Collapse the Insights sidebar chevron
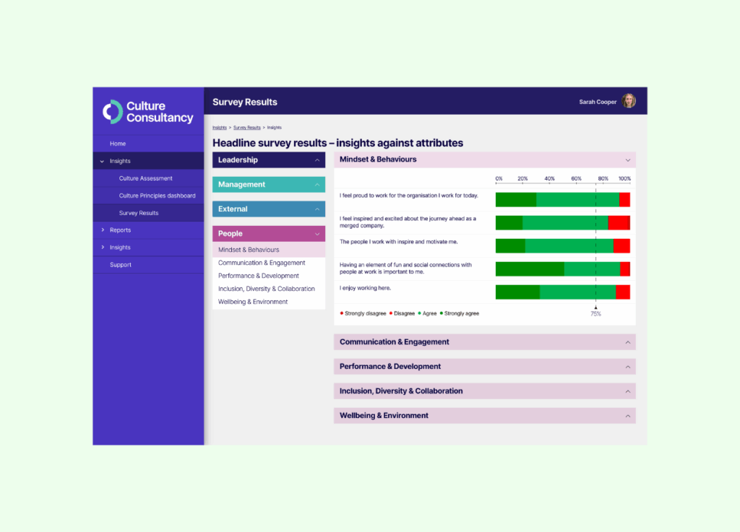The image size is (740, 532). (102, 162)
